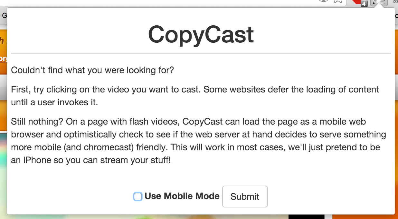
Task: Click the paragraph starting "Still nothing?"
Action: point(199,141)
